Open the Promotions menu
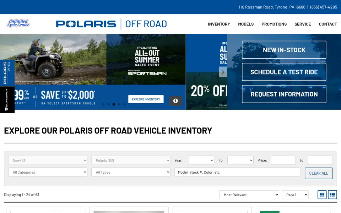 coord(274,24)
